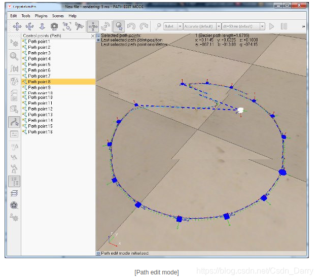Click the shape edit mode icon
This screenshot has width=318, height=280.
(14, 109)
